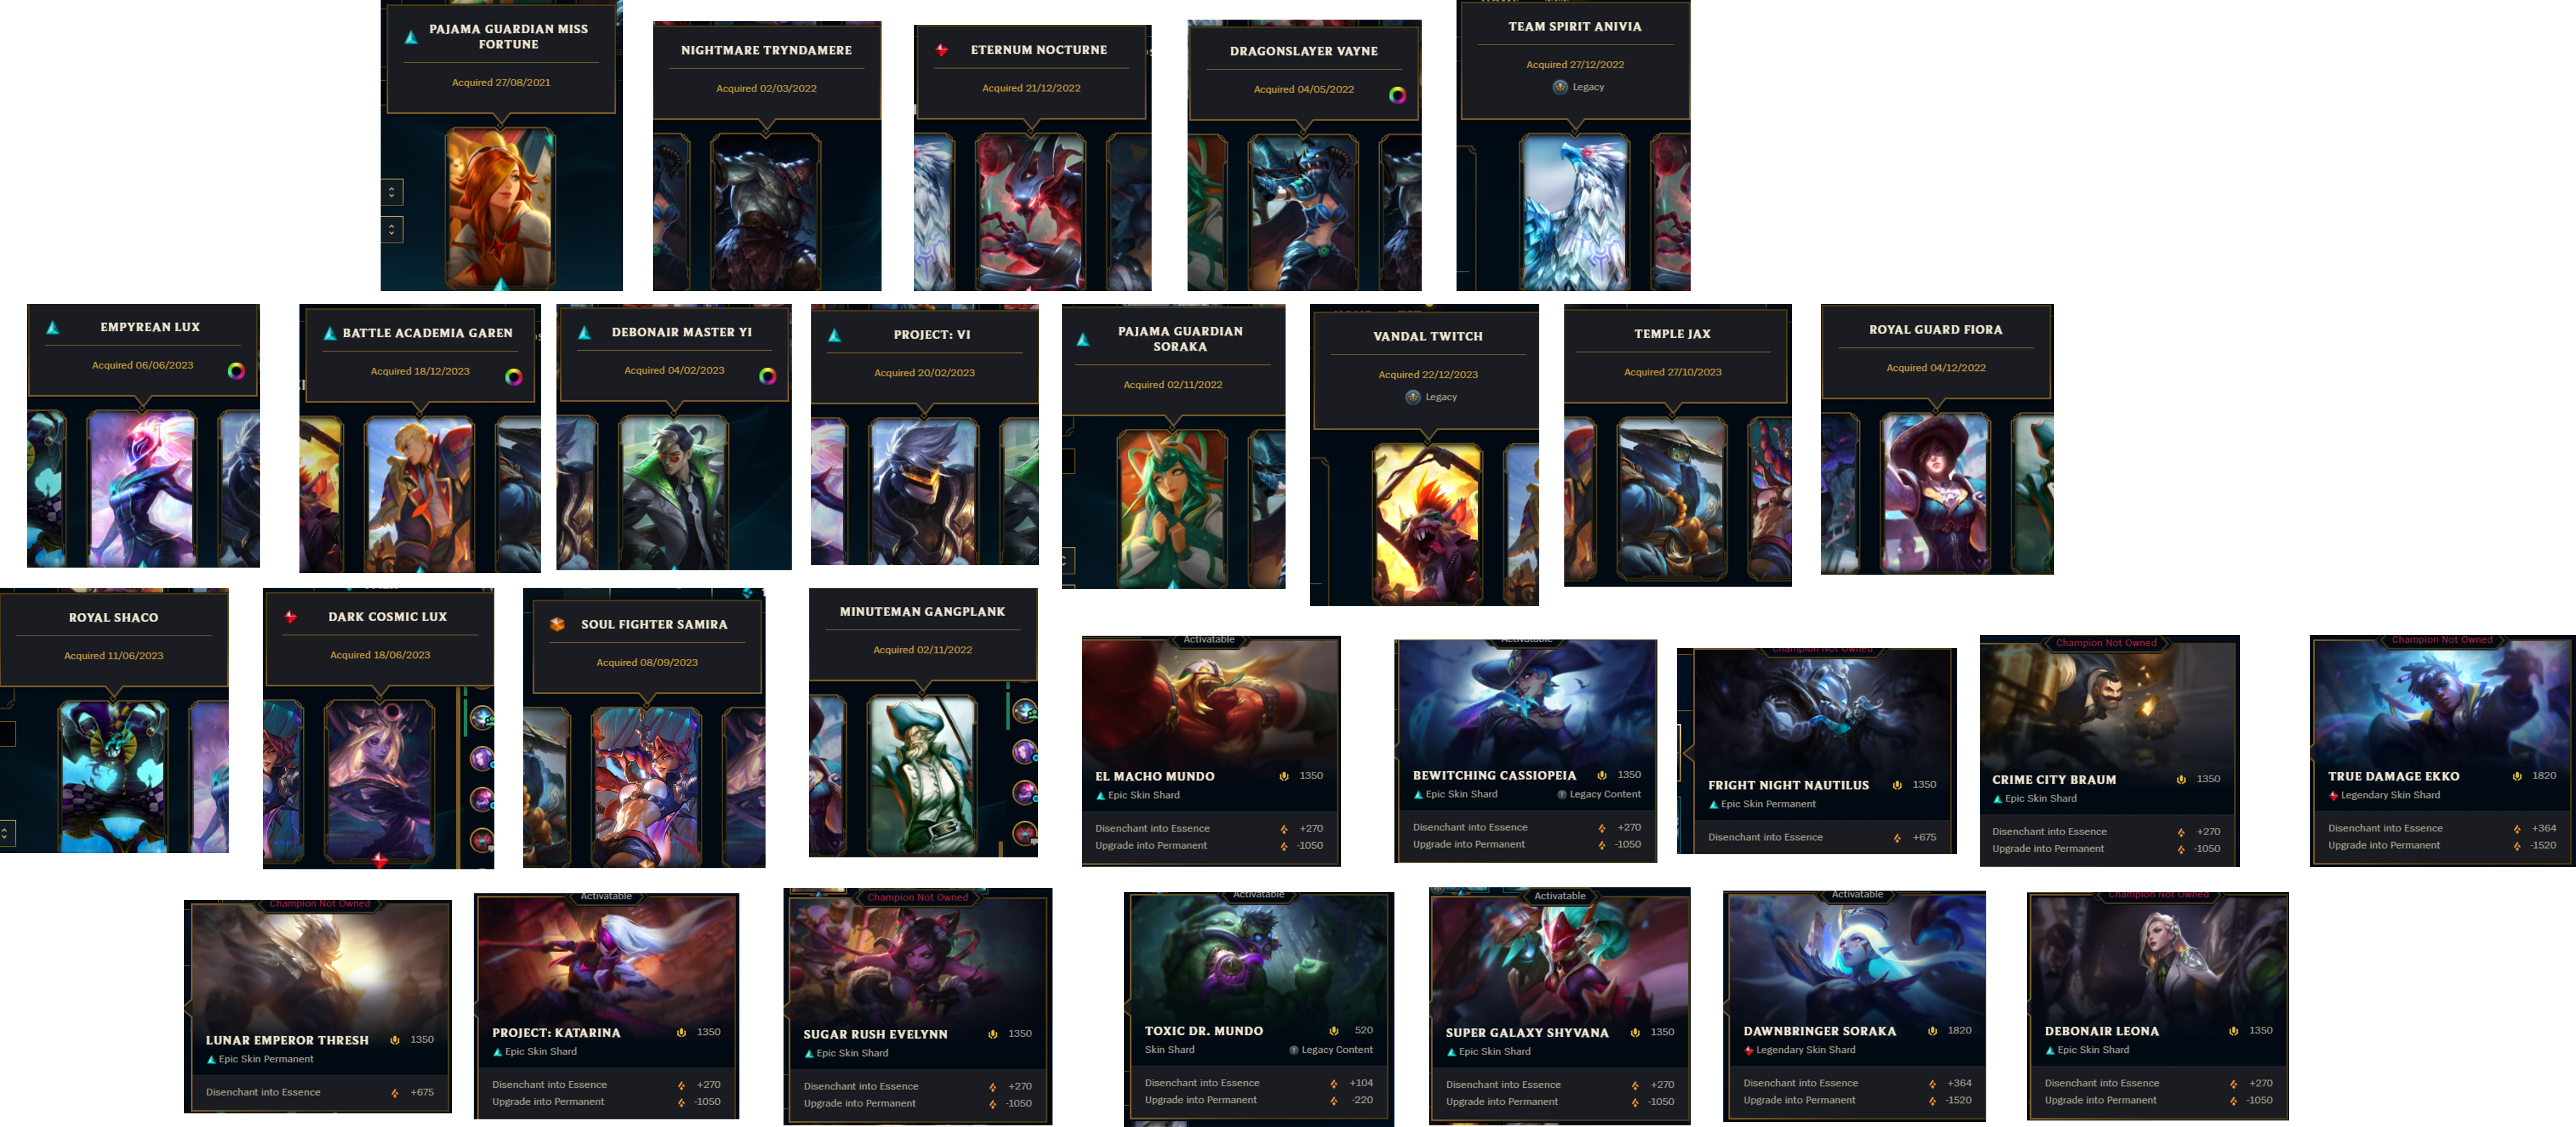Open the Dawnbringer Soraka shard splash art

(x=1855, y=954)
